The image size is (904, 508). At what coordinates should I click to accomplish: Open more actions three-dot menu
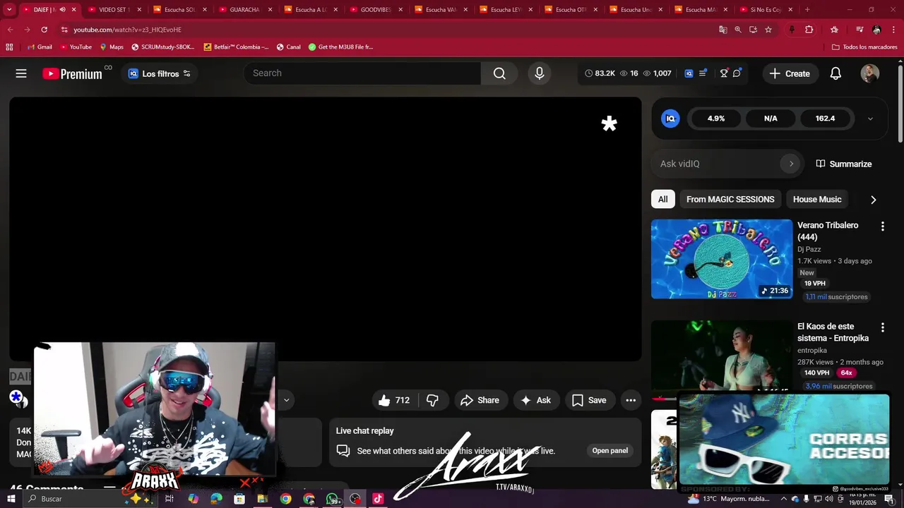tap(631, 400)
